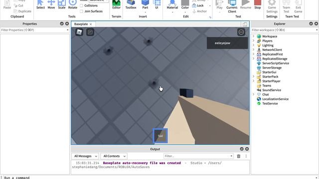The height and width of the screenshot is (179, 319).
Task: Open the Color picker tool
Action: (x=185, y=4)
